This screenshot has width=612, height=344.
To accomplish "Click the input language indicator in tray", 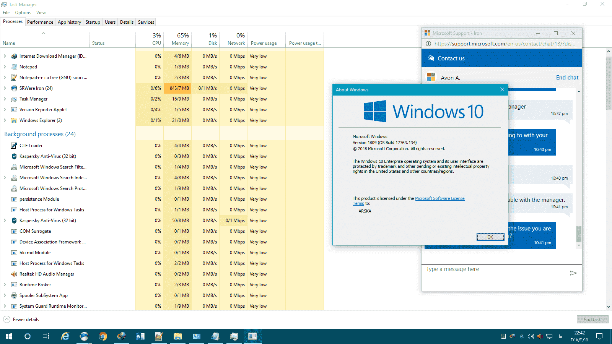I will (x=560, y=336).
